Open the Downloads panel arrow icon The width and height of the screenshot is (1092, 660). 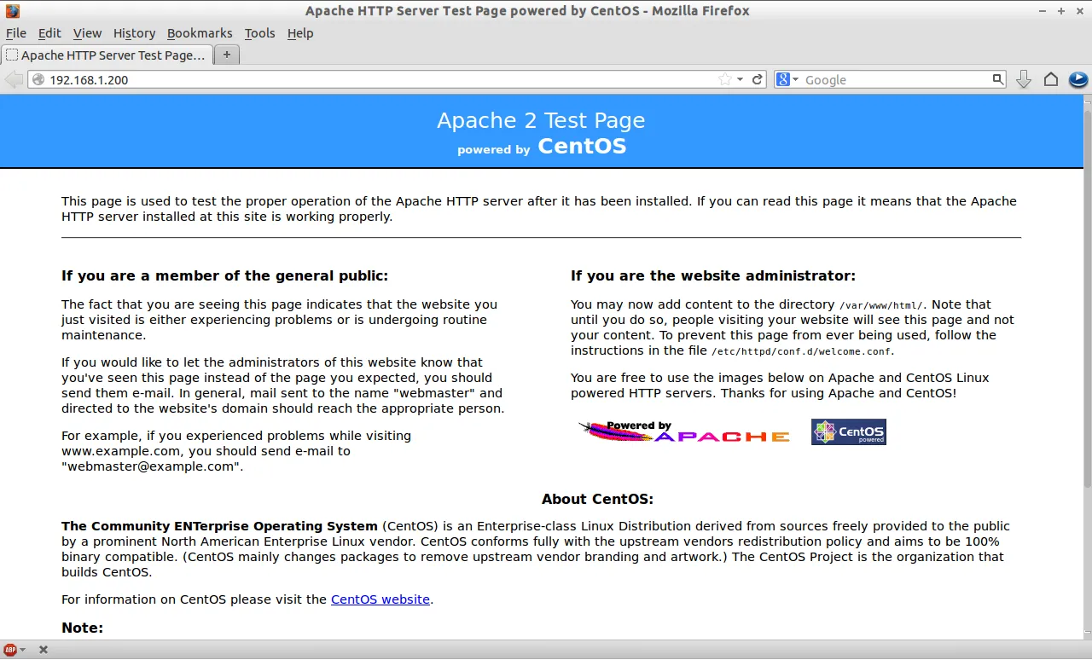(1023, 79)
